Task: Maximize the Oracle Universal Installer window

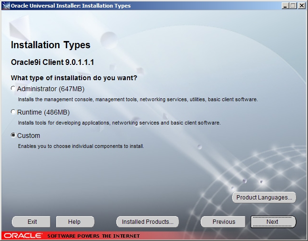Action: (x=293, y=6)
